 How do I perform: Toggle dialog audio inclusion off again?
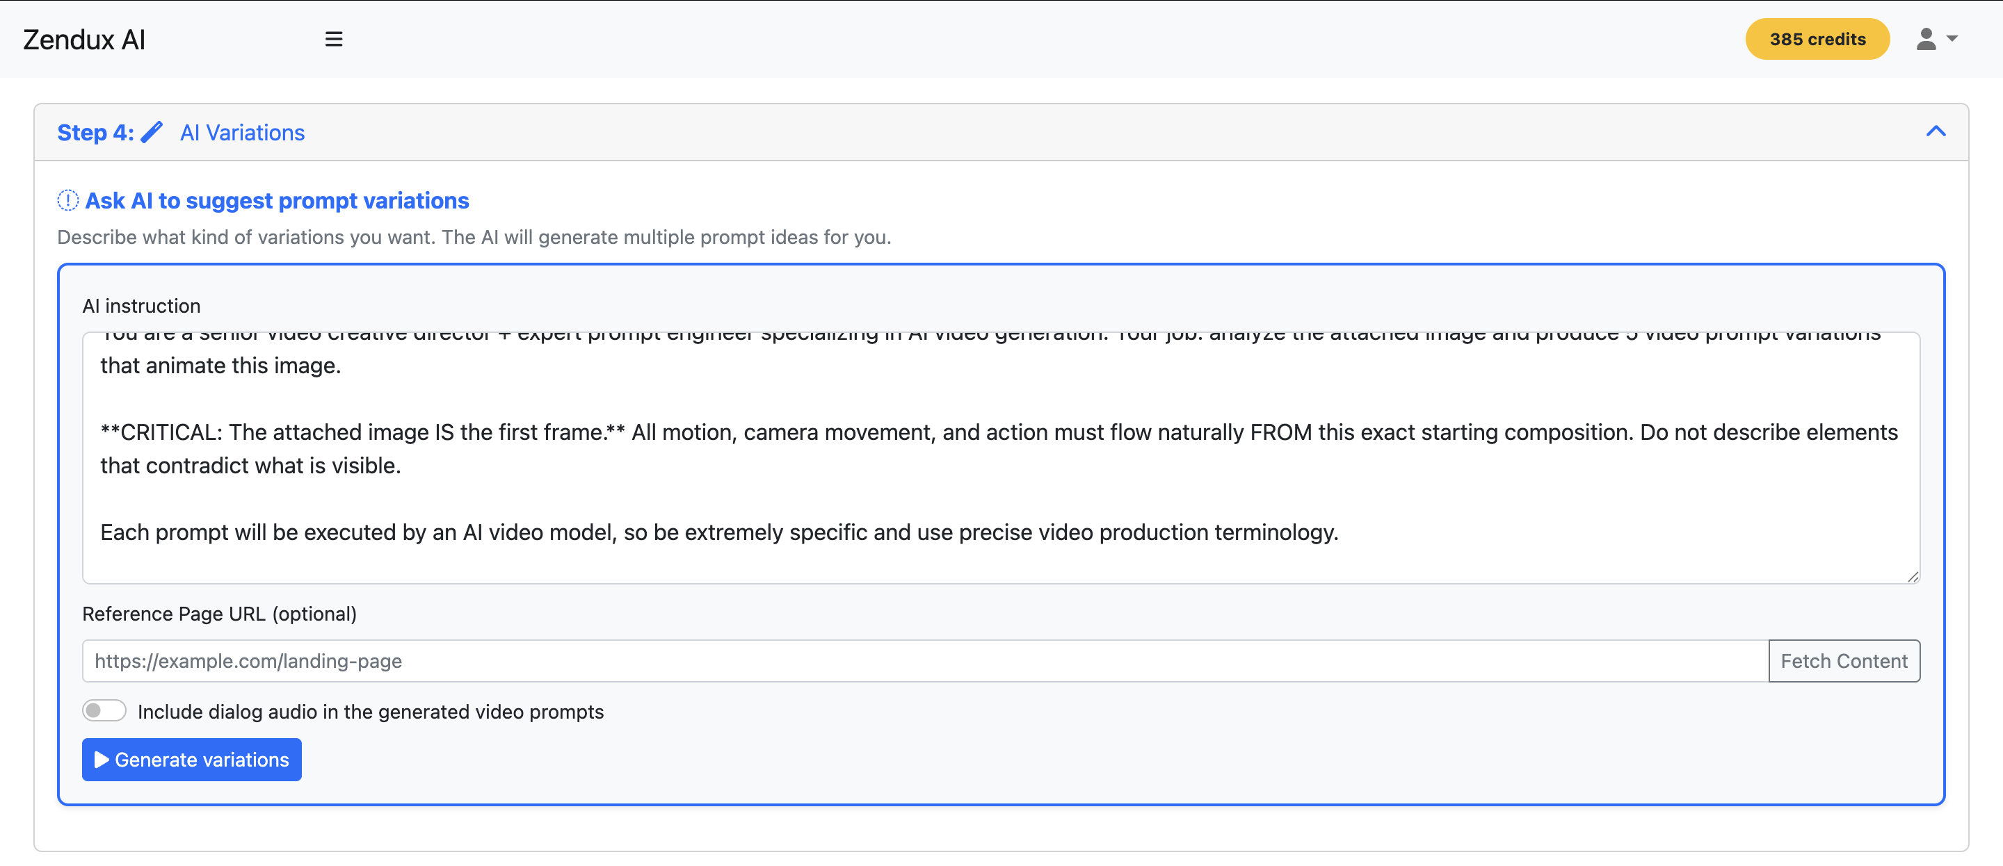point(104,710)
